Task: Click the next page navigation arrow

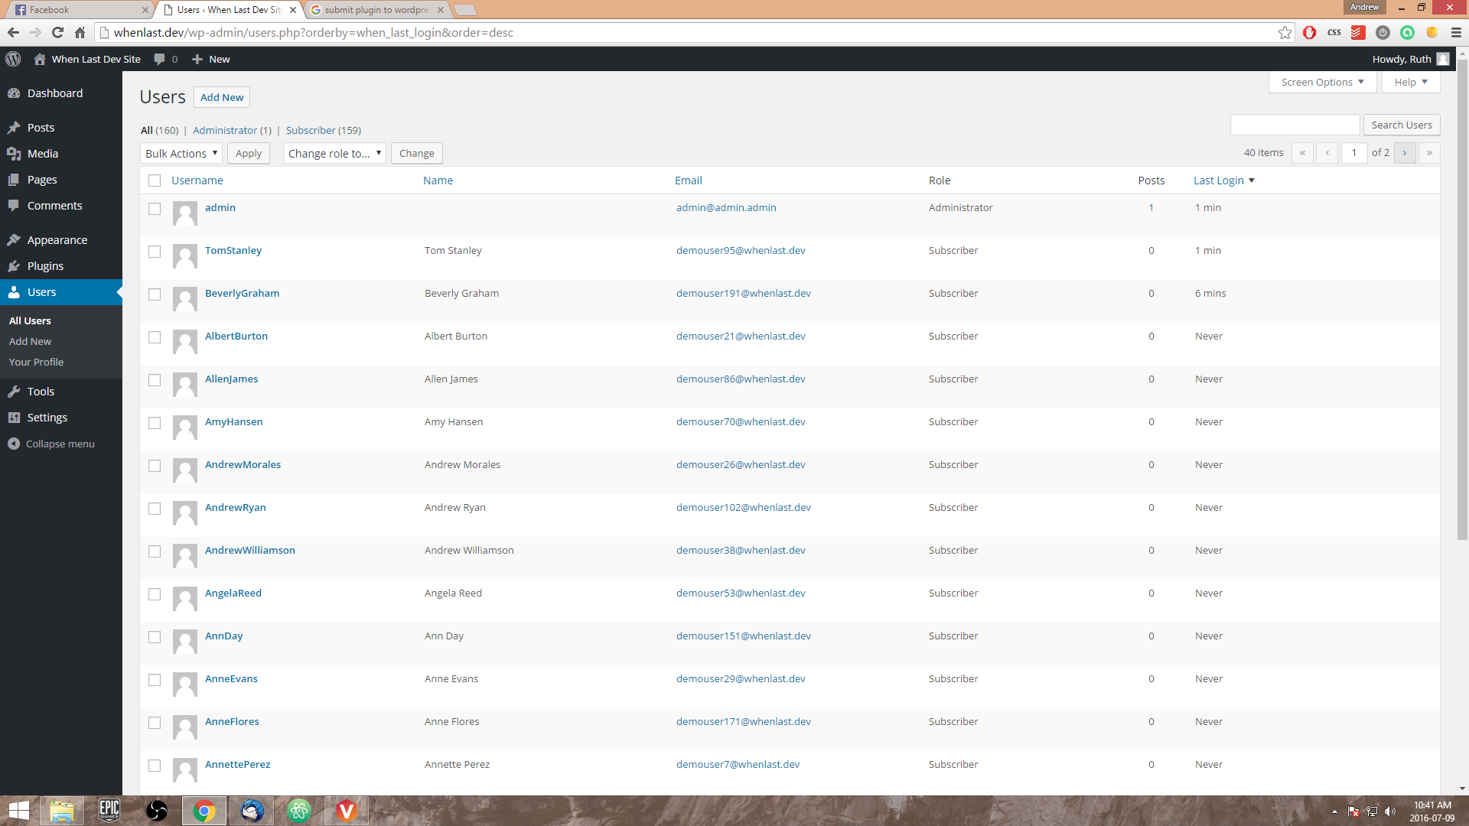Action: (1405, 152)
